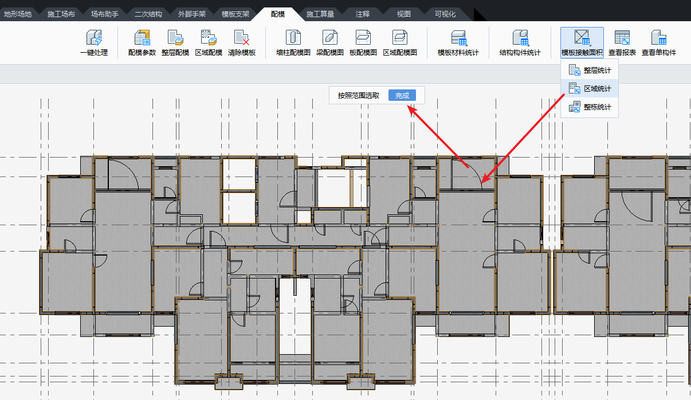Switch to 施工算量 tab
Screen dimensions: 691x400
[x=320, y=14]
